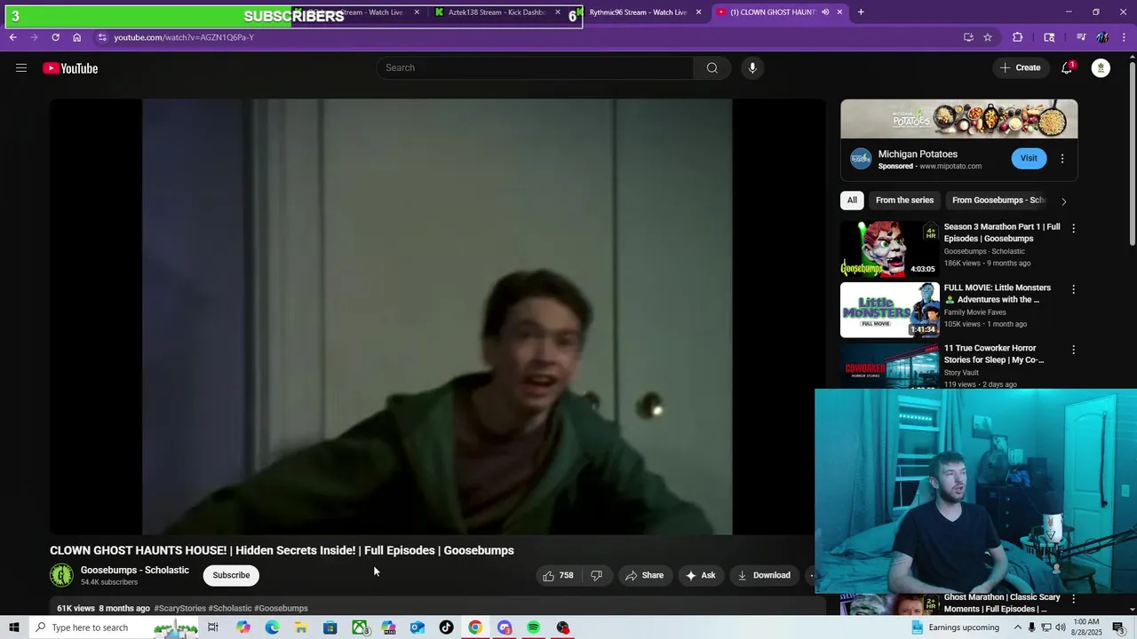This screenshot has height=639, width=1137.
Task: Open Windows Task View
Action: pyautogui.click(x=213, y=627)
